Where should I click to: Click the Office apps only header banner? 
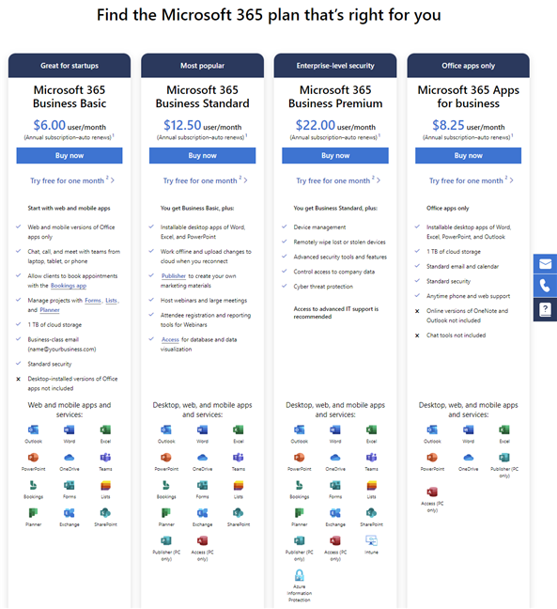coord(468,66)
